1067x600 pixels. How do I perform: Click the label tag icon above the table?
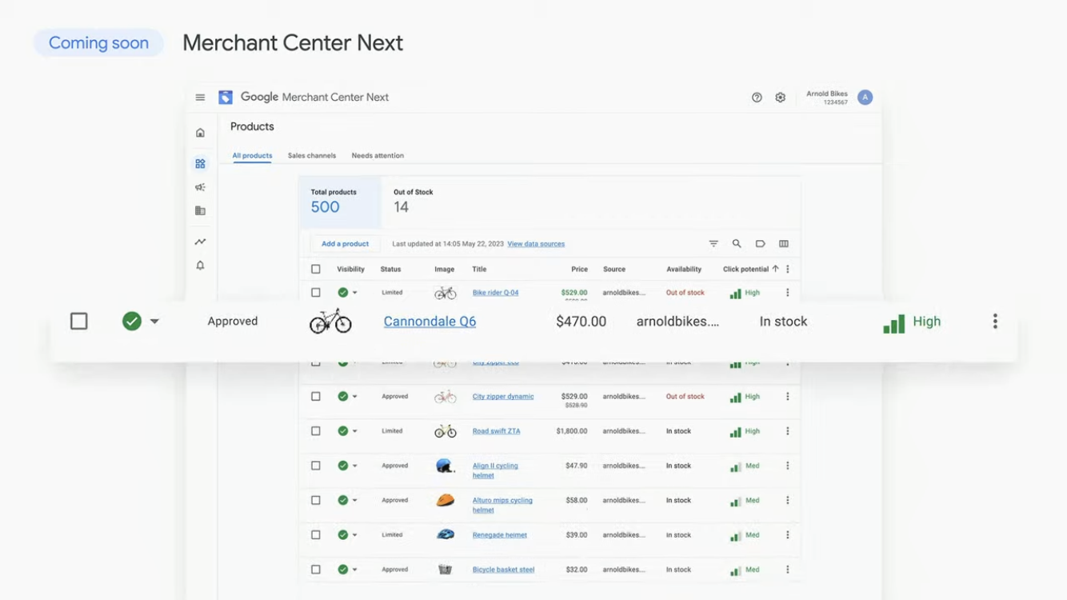[x=760, y=244]
